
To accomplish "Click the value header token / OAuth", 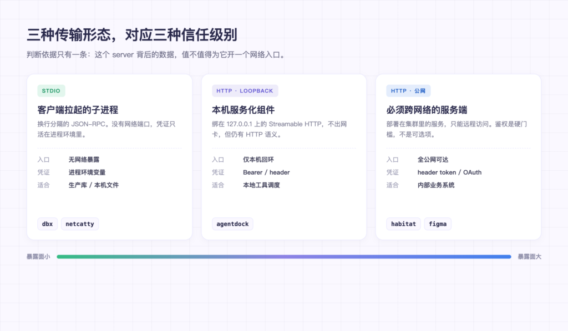I will pyautogui.click(x=449, y=172).
